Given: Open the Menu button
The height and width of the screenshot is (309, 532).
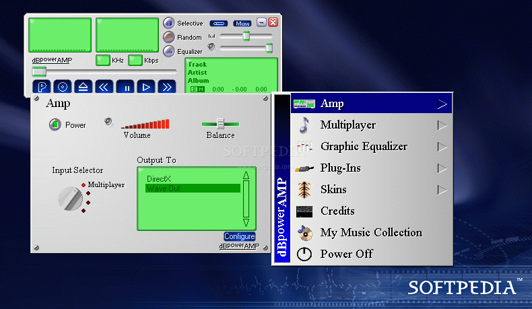Looking at the screenshot, I should click(242, 24).
